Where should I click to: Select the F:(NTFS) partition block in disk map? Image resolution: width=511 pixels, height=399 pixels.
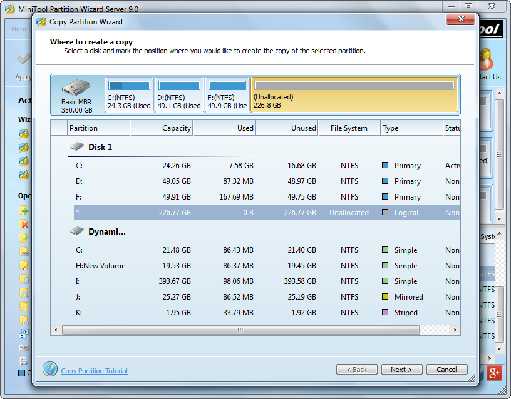tap(227, 95)
